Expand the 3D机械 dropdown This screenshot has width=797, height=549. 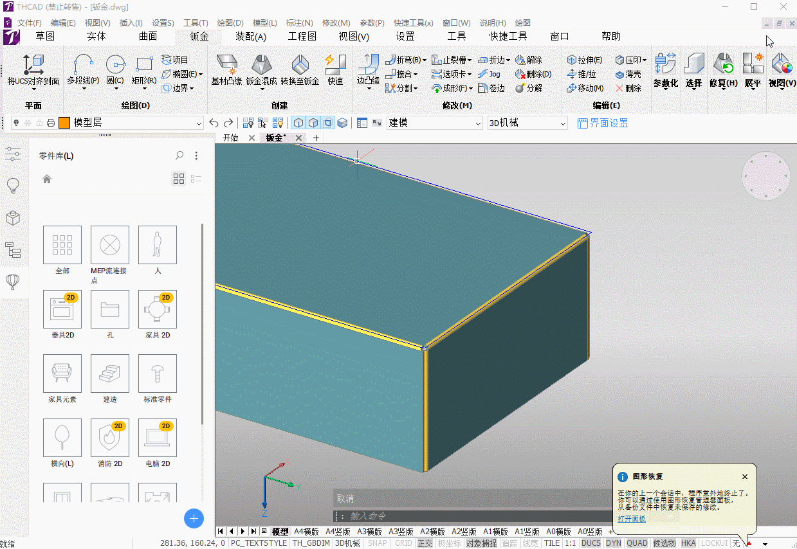click(527, 123)
